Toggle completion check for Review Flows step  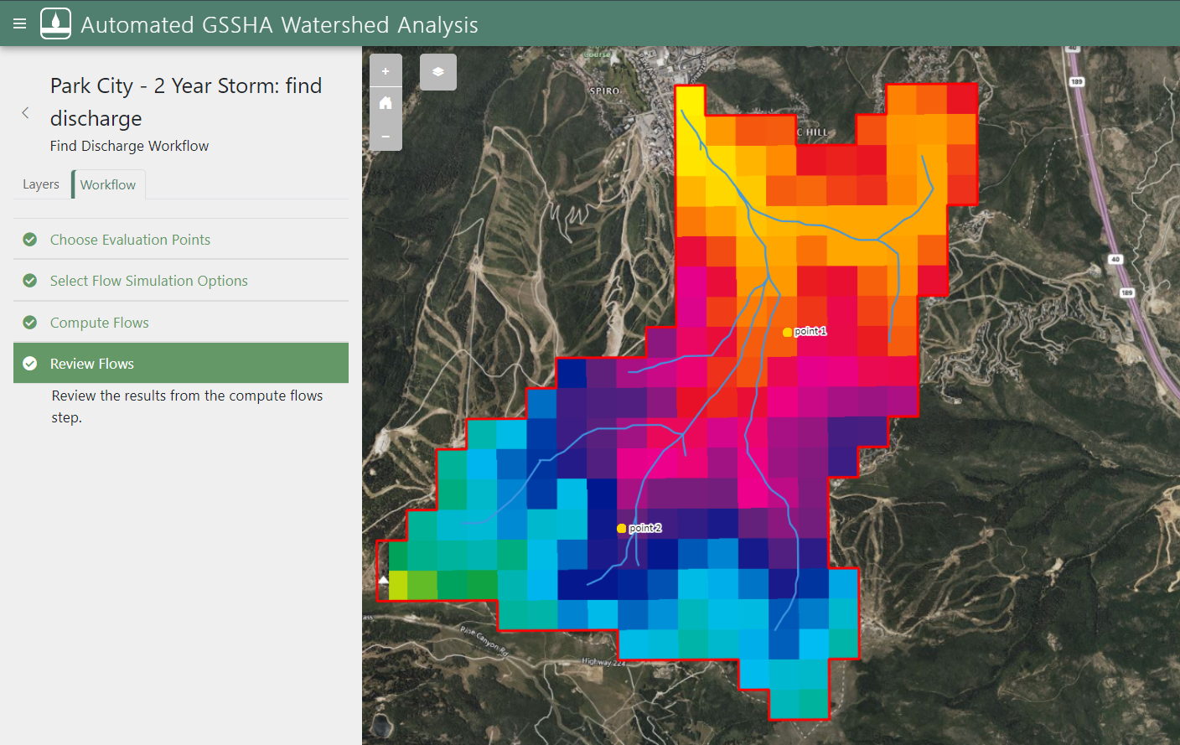(29, 364)
